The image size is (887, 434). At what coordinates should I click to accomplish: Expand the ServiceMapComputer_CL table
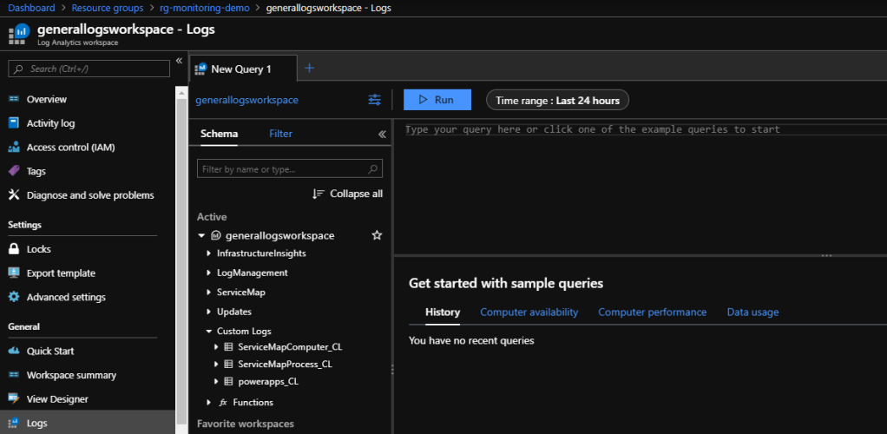(216, 347)
